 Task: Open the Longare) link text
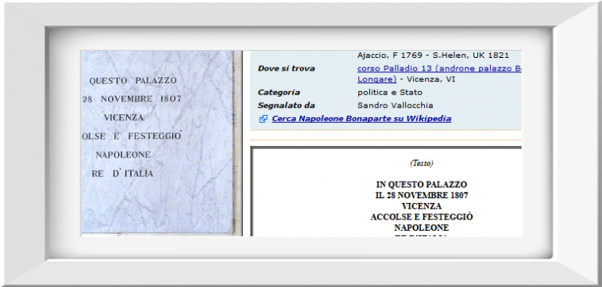tap(376, 79)
